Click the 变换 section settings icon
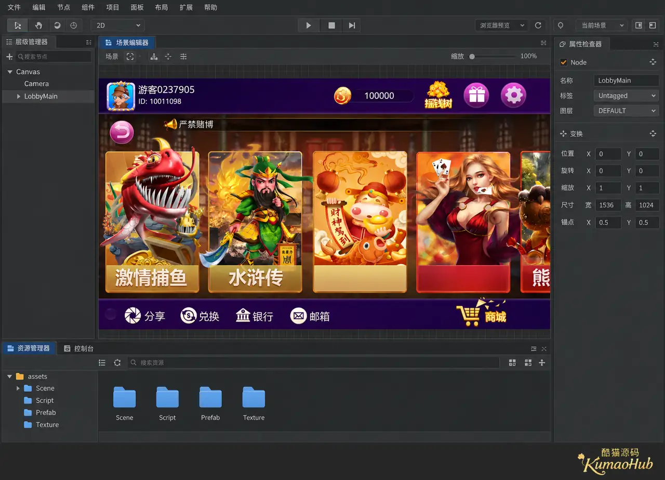The height and width of the screenshot is (480, 665). (x=653, y=134)
